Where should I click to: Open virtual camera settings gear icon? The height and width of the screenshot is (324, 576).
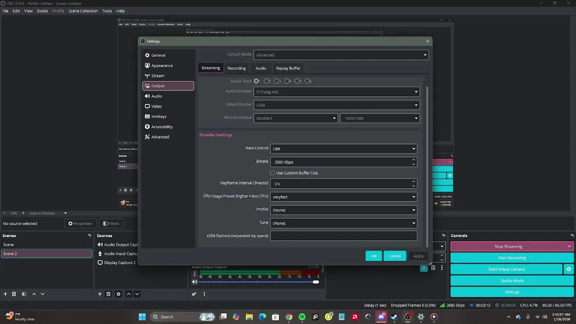(569, 269)
